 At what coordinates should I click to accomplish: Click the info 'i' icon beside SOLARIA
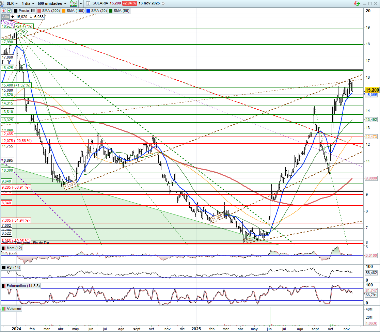tap(88, 3)
